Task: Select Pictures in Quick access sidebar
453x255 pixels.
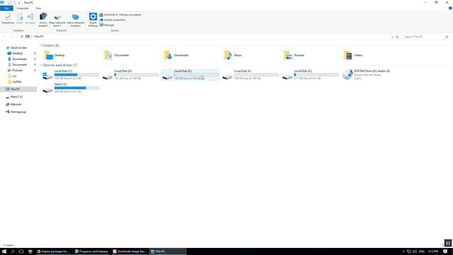Action: tap(17, 70)
